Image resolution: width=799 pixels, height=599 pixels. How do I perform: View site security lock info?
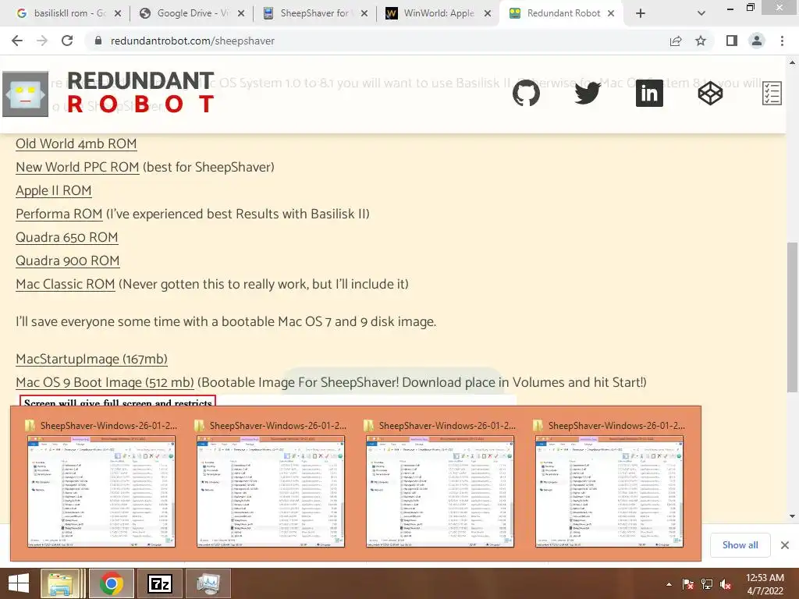point(98,41)
